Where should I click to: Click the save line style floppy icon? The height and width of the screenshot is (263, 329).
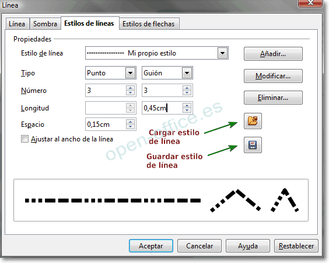[253, 145]
